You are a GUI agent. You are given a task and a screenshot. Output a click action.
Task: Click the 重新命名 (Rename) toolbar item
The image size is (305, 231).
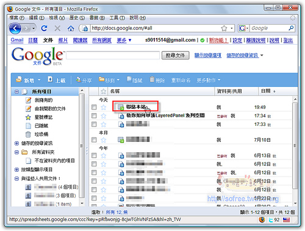click(181, 80)
